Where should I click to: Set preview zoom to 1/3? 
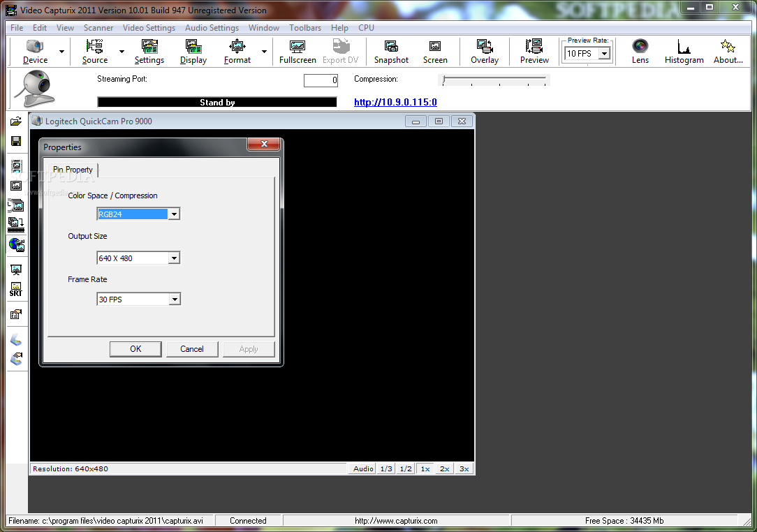click(x=386, y=468)
